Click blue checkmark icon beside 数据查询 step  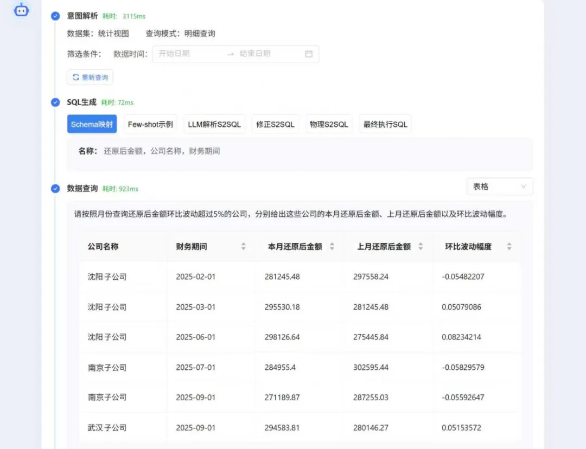(x=55, y=188)
